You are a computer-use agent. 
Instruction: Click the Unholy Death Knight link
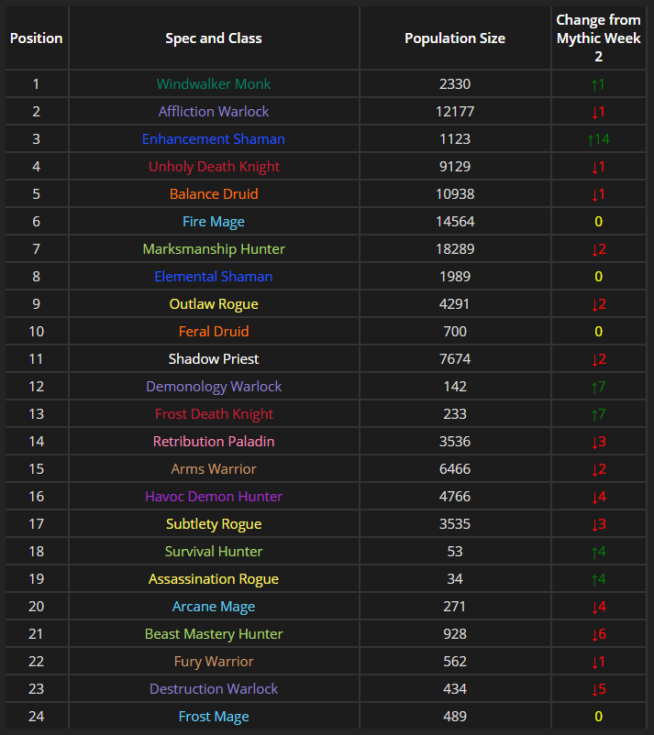(x=213, y=167)
